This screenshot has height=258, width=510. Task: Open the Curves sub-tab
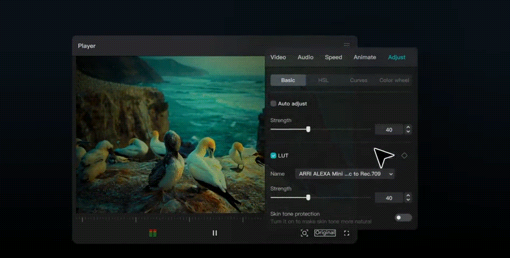(359, 81)
